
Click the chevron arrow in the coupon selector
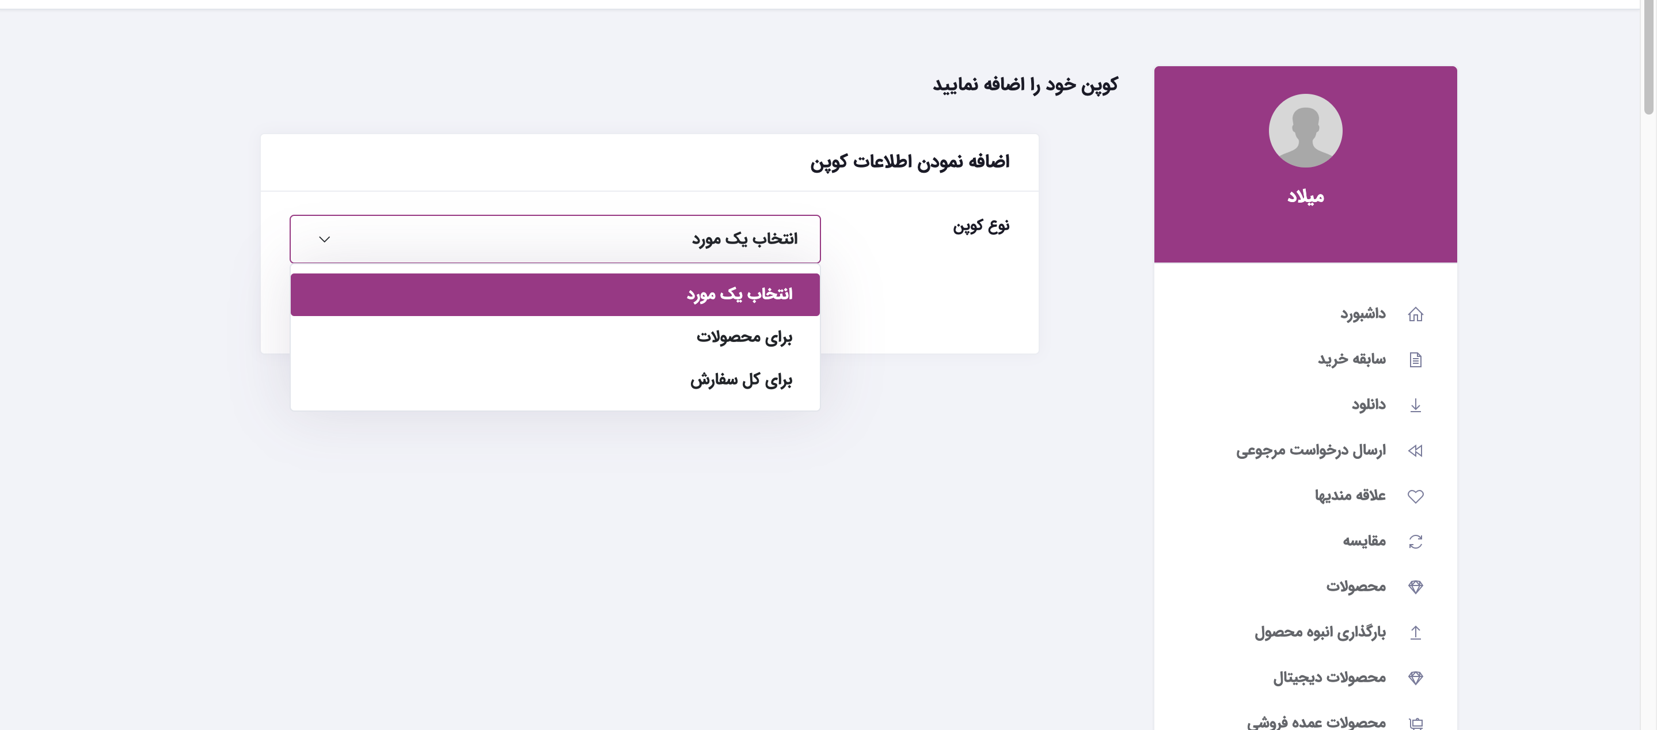coord(325,238)
